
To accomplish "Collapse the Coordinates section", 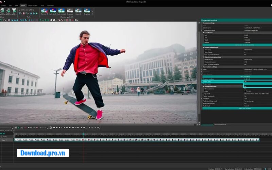I will pyautogui.click(x=204, y=33).
